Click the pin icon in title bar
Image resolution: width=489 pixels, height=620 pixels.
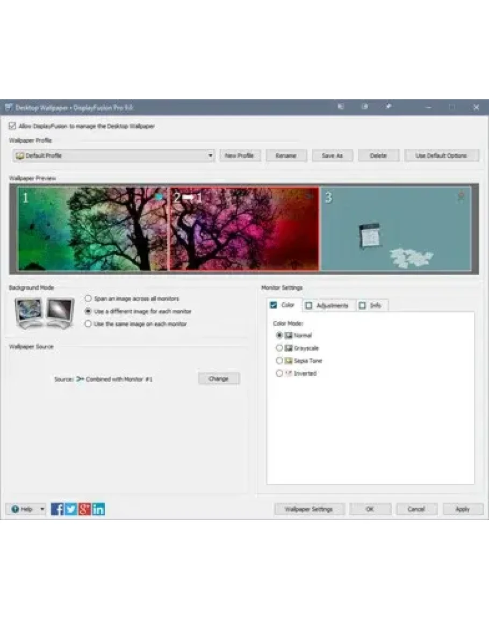[x=389, y=107]
